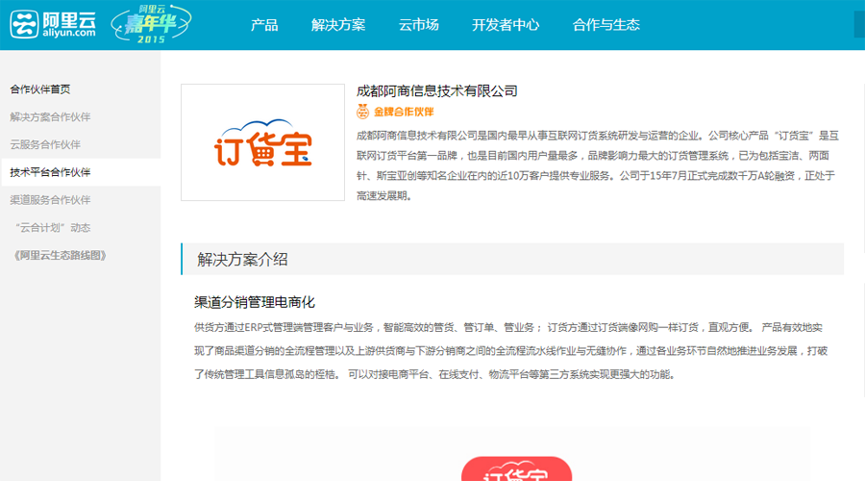The width and height of the screenshot is (865, 481).
Task: Go to 合作伙伴首页 in the sidebar
Action: [40, 89]
